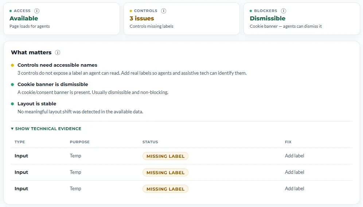Image resolution: width=363 pixels, height=207 pixels.
Task: Click the CONTROLS card label
Action: [x=146, y=11]
